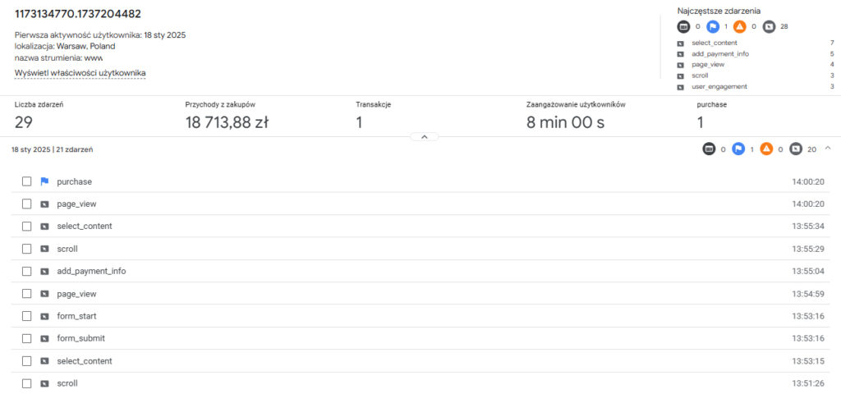Viewport: 841px width, 394px height.
Task: Click the dark screen-view icon in Najczęstsze zdarzenia
Action: click(x=685, y=26)
